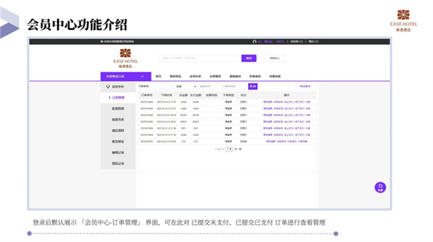Click the 操作 column header
This screenshot has height=242, width=433.
point(286,95)
